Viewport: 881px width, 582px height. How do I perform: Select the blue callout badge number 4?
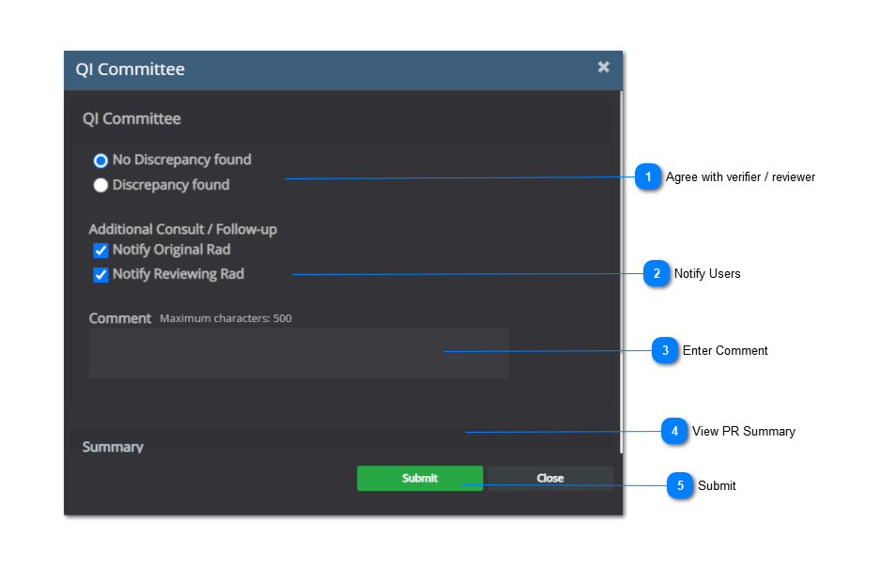click(673, 431)
